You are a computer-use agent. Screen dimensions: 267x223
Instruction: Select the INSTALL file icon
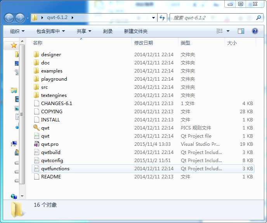pyautogui.click(x=36, y=120)
